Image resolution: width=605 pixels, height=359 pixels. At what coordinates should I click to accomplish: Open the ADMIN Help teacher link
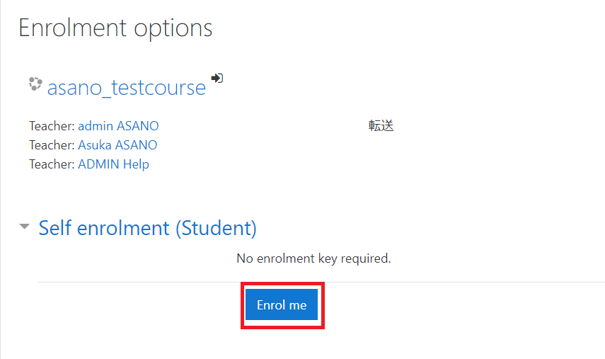pyautogui.click(x=113, y=164)
